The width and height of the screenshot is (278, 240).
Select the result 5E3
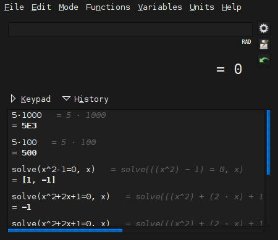point(29,126)
